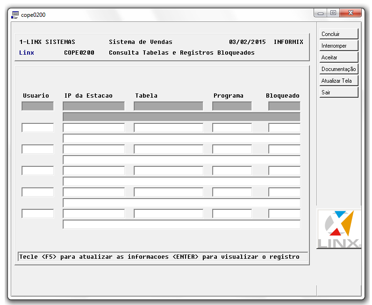Screen dimensions: 372x305
Task: Maximize the cope0200 window
Action: pos(333,13)
